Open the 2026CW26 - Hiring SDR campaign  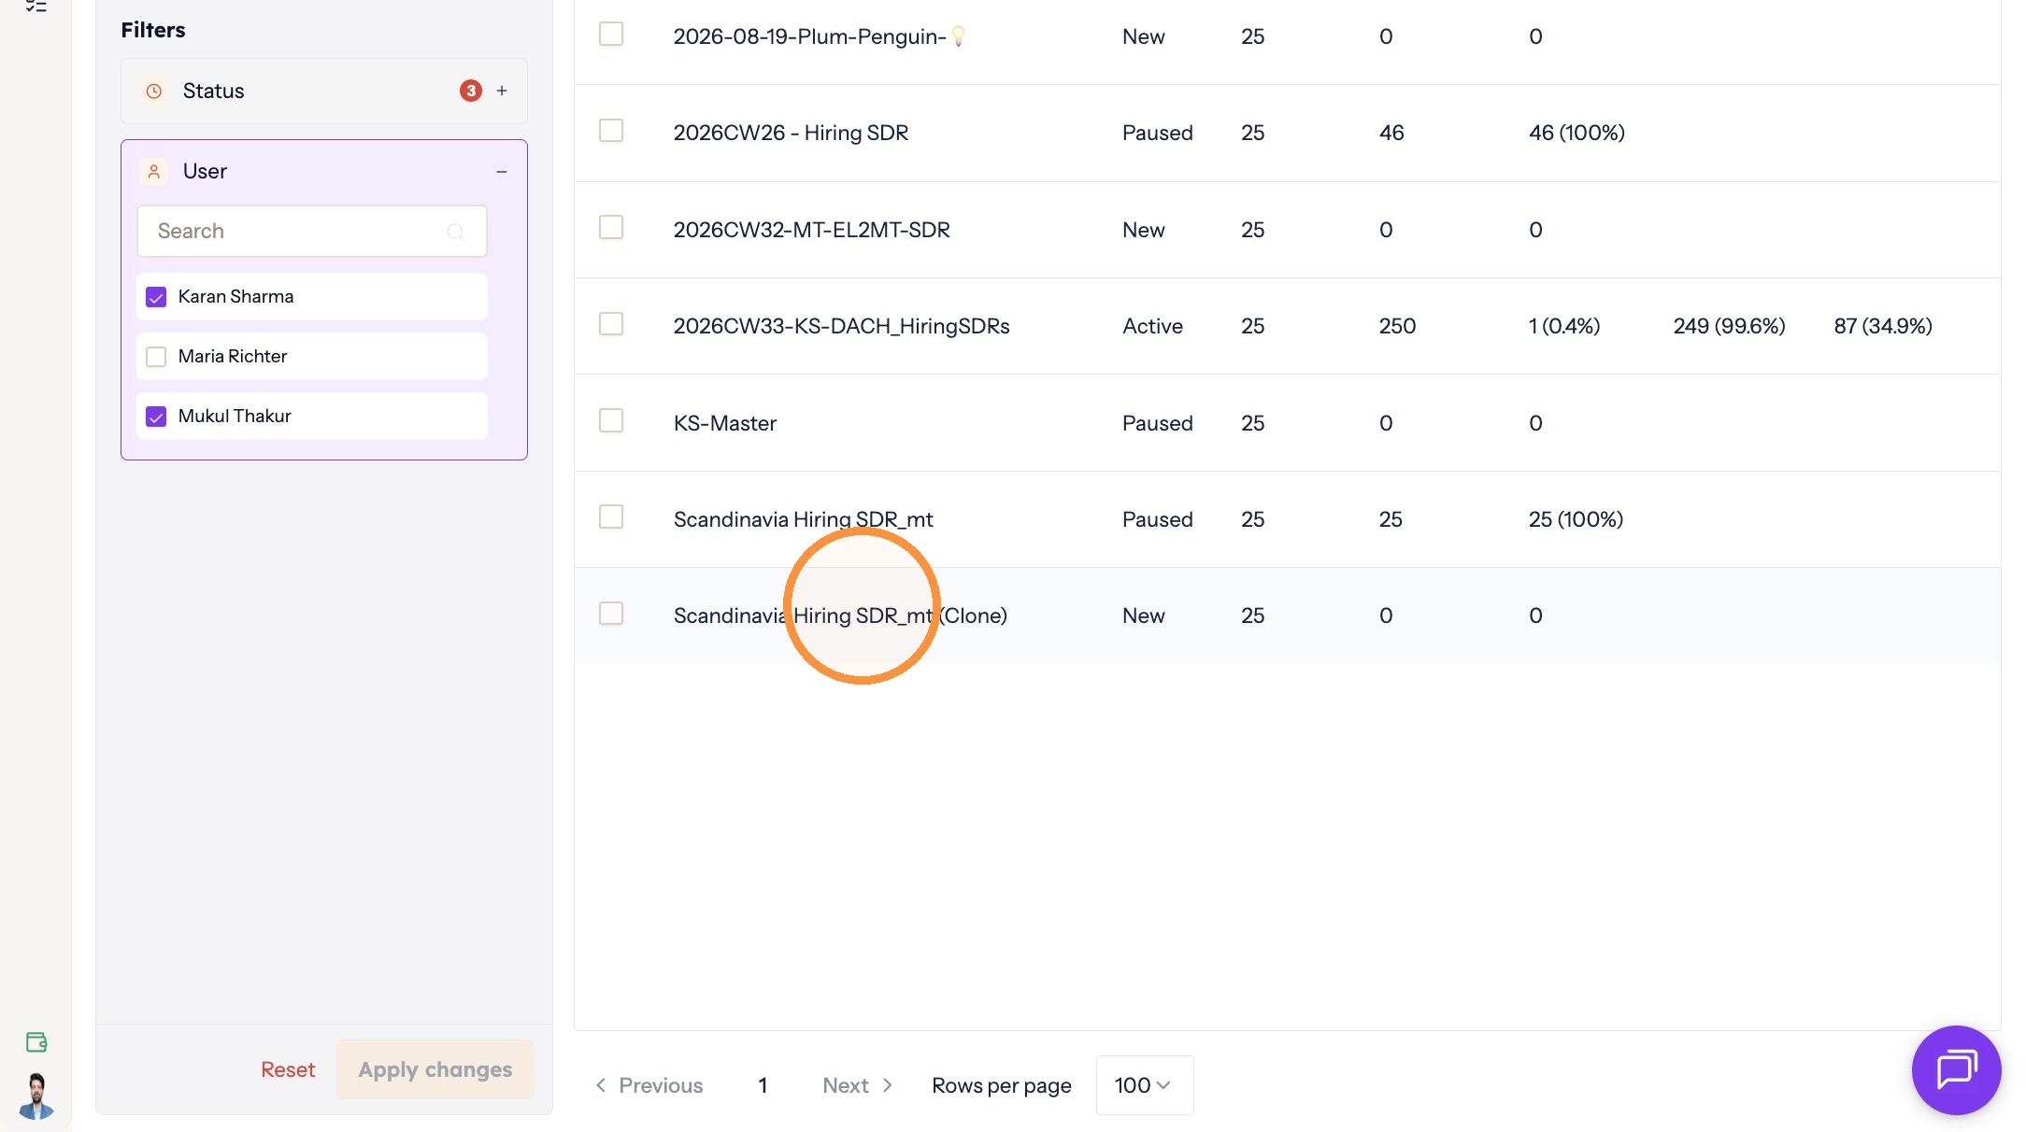point(791,133)
